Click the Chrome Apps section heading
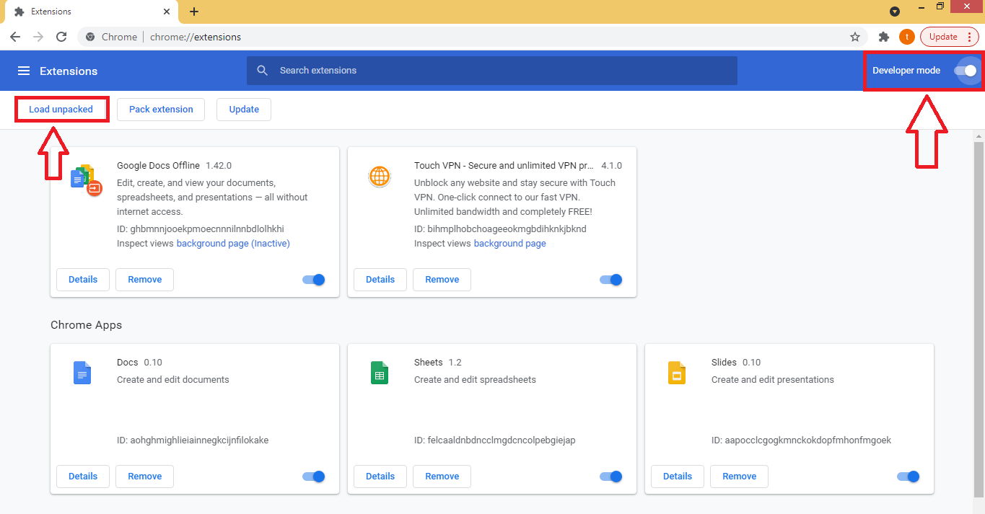This screenshot has height=514, width=985. 86,325
